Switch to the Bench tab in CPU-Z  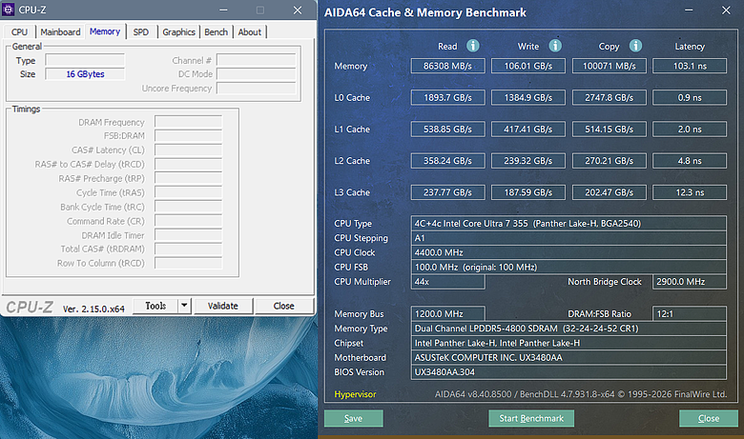(217, 31)
